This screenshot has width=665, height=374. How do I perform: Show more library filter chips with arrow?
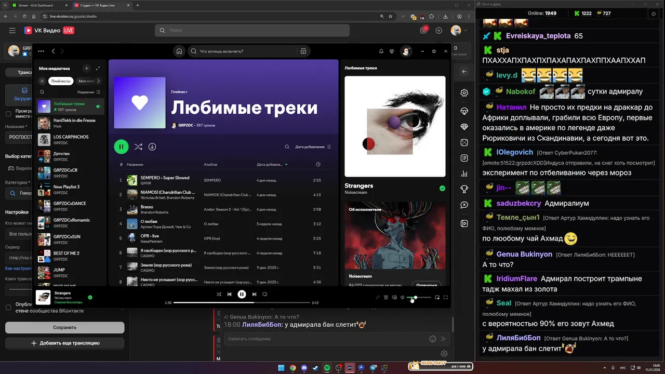coord(99,81)
